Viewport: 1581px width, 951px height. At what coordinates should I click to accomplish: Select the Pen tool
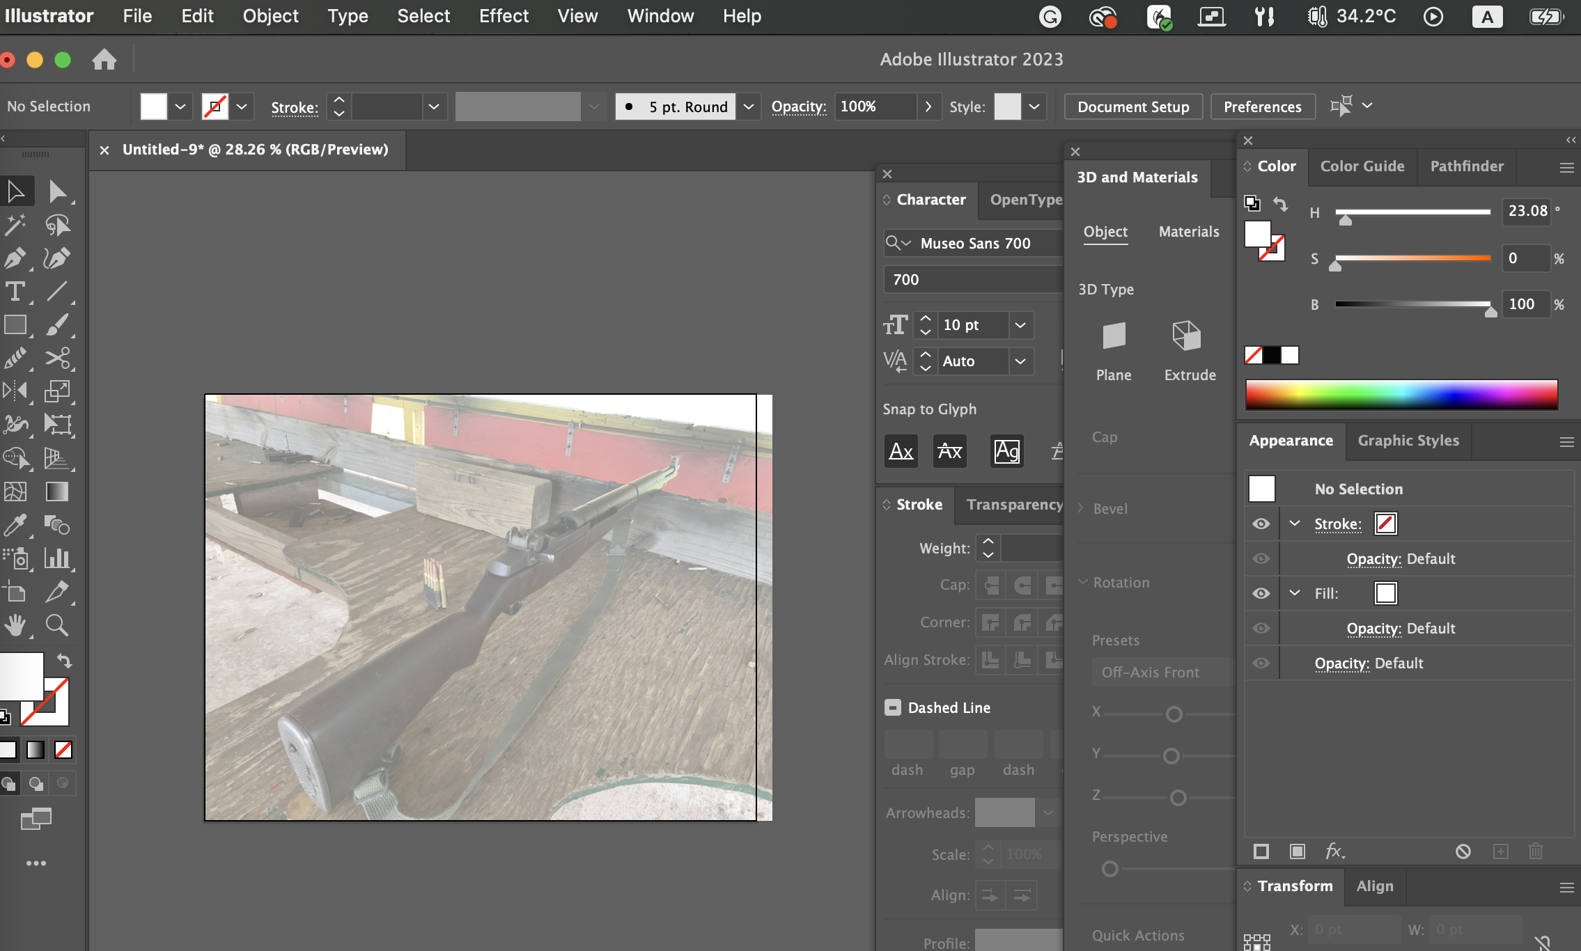15,259
